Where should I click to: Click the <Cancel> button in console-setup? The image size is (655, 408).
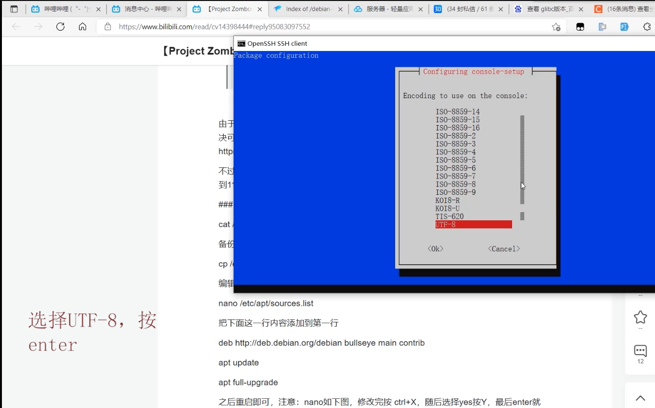pyautogui.click(x=504, y=249)
